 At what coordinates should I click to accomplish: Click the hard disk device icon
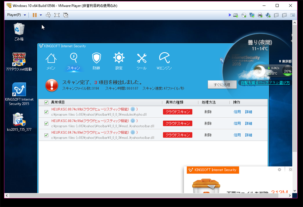pyautogui.click(x=236, y=15)
